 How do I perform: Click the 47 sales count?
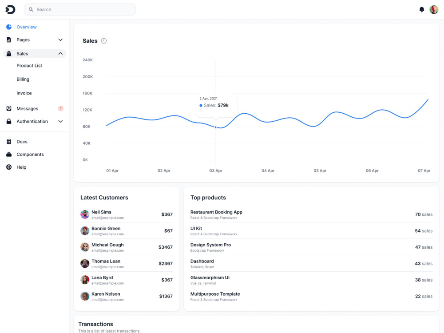click(424, 247)
